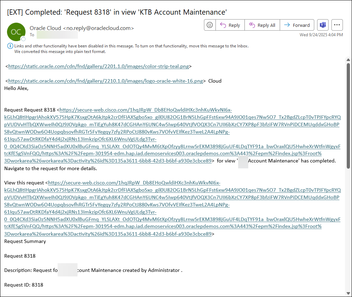Screen dimensions: 352x297
Task: Click the 'Request Summary' heading text
Action: [25, 242]
